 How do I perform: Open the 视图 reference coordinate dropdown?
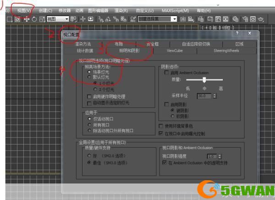pyautogui.click(x=58, y=19)
